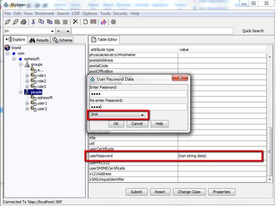Viewport: 276px width, 206px height.
Task: Click the World globe root icon
Action: click(7, 48)
